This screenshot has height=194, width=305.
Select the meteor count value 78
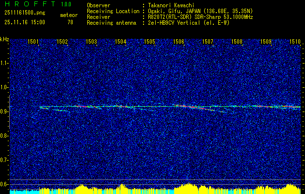pos(71,22)
